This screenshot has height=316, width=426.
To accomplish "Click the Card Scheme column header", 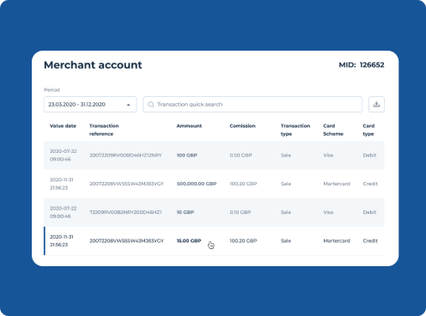I will [333, 130].
